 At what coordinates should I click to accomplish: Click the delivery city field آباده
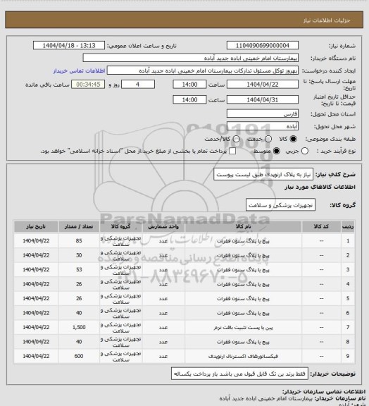[x=263, y=126]
